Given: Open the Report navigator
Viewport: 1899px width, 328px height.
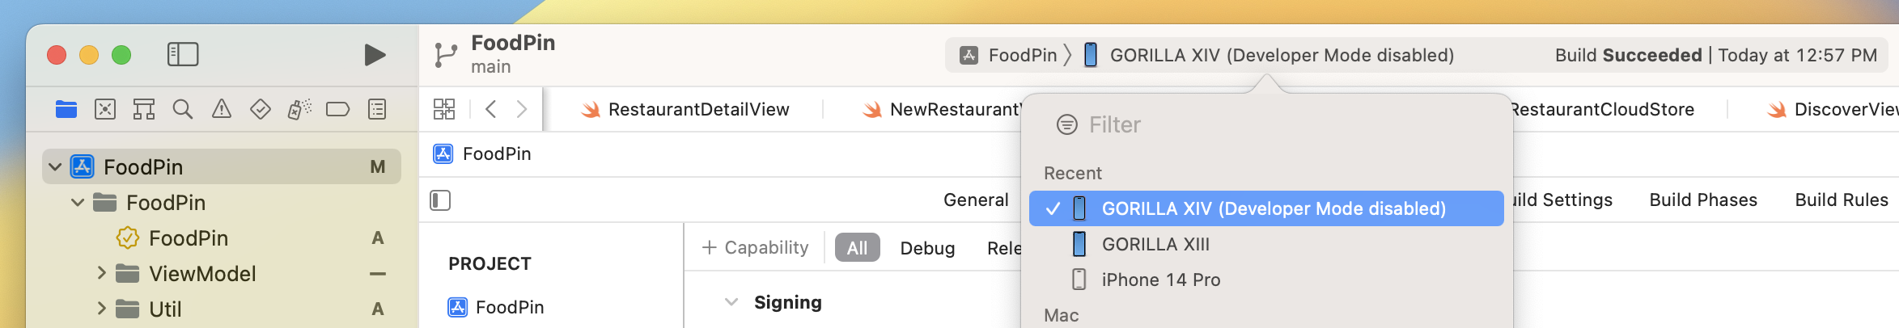Looking at the screenshot, I should pos(377,110).
